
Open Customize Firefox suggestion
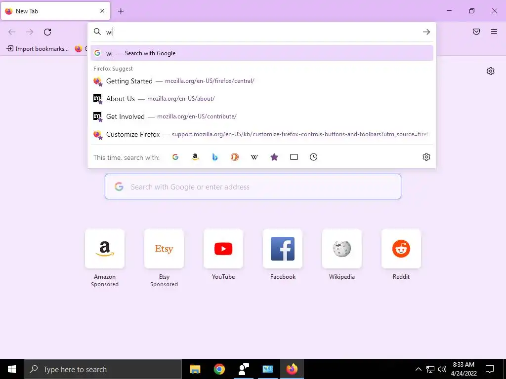coord(262,134)
